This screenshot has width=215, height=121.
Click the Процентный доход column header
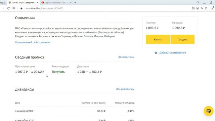pyautogui.click(x=125, y=103)
